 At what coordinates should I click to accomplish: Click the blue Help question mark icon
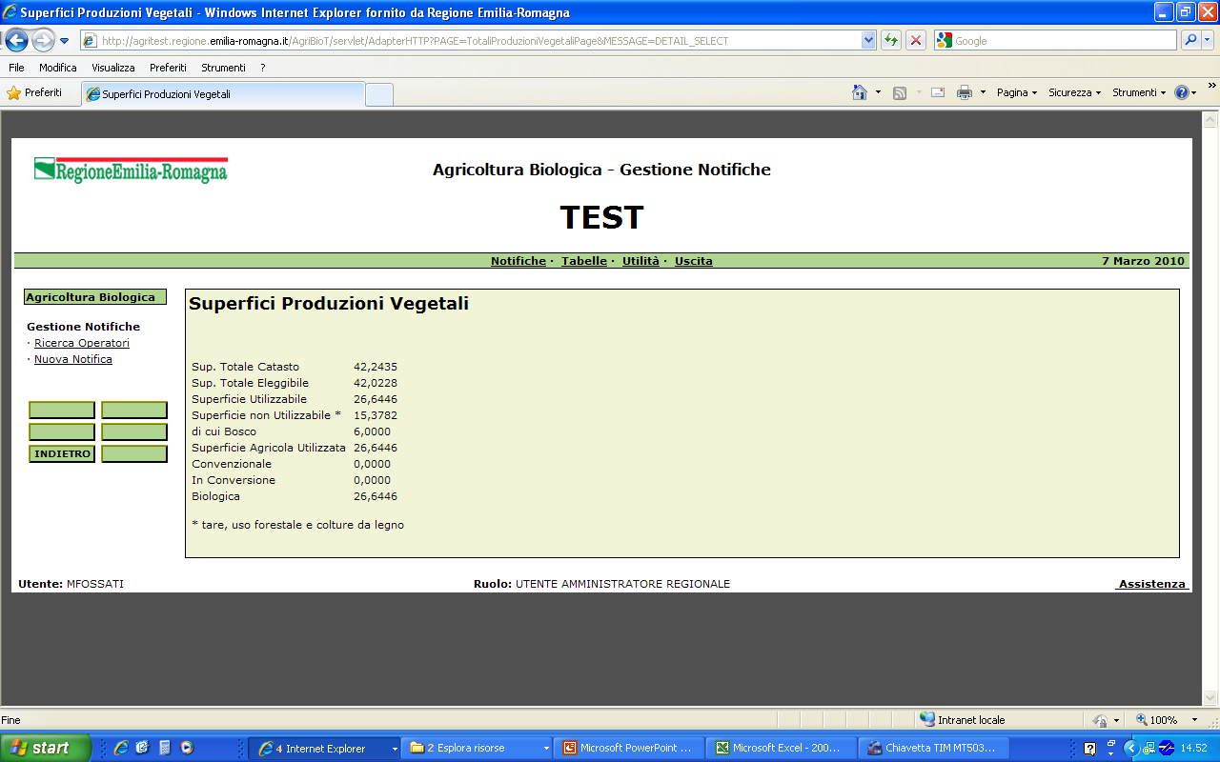tap(1182, 92)
